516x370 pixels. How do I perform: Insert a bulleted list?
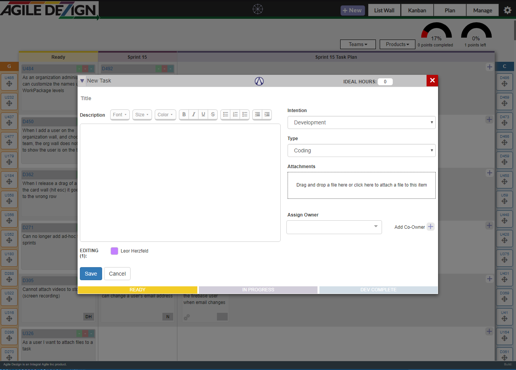[x=225, y=114]
